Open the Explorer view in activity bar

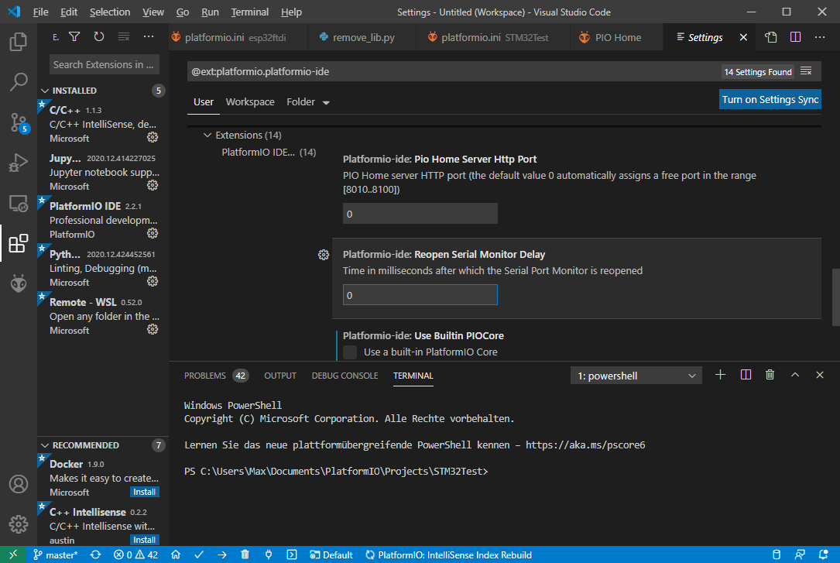point(19,41)
